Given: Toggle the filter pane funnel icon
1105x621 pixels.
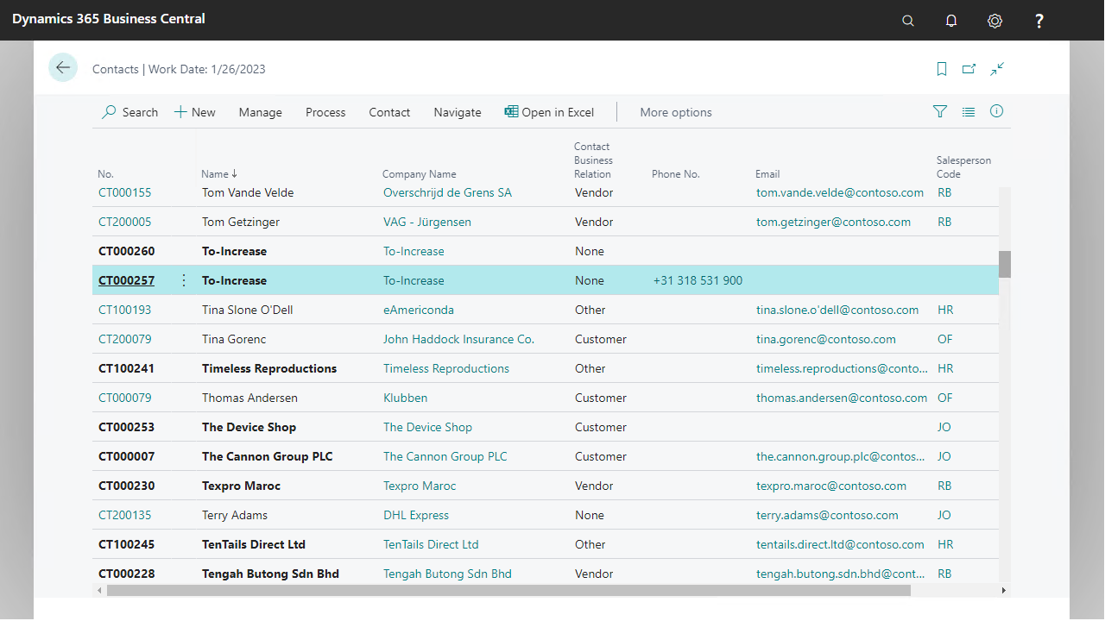Looking at the screenshot, I should coord(940,111).
